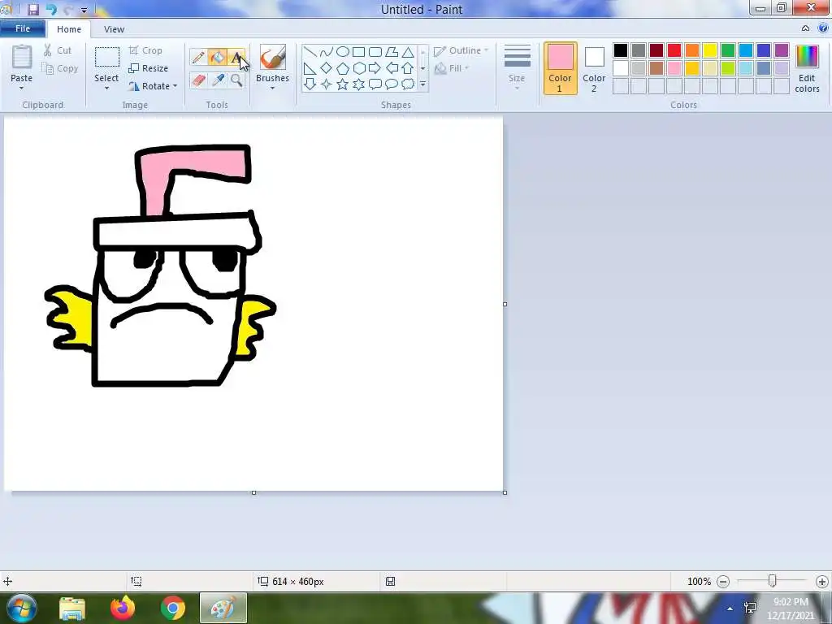This screenshot has height=624, width=832.
Task: Pick the red color swatch
Action: (674, 50)
